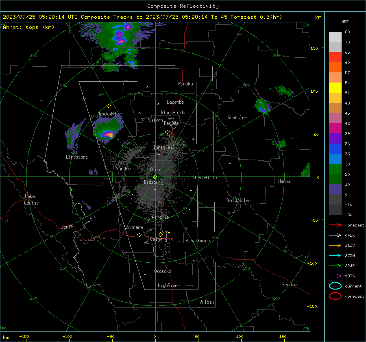
Task: Click the Didsbury city label
Action: [x=153, y=182]
